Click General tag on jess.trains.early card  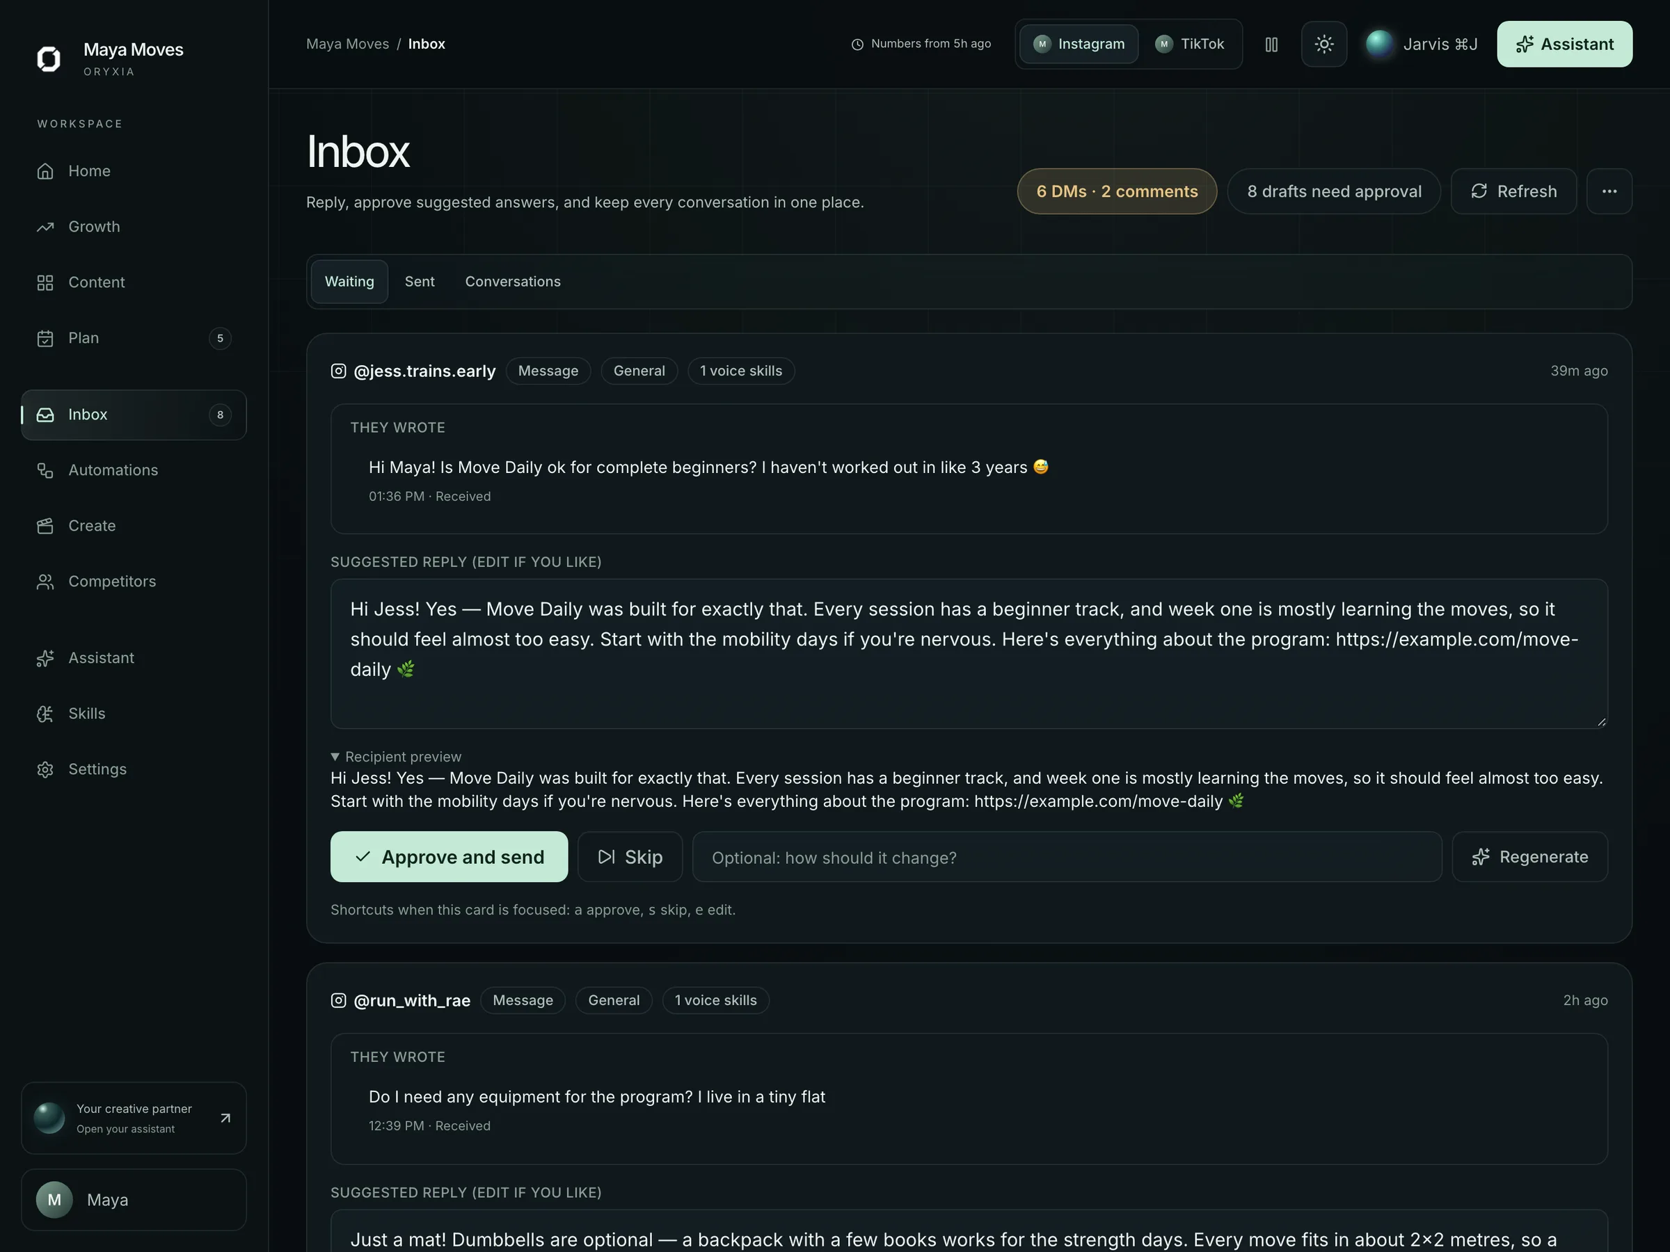tap(639, 371)
